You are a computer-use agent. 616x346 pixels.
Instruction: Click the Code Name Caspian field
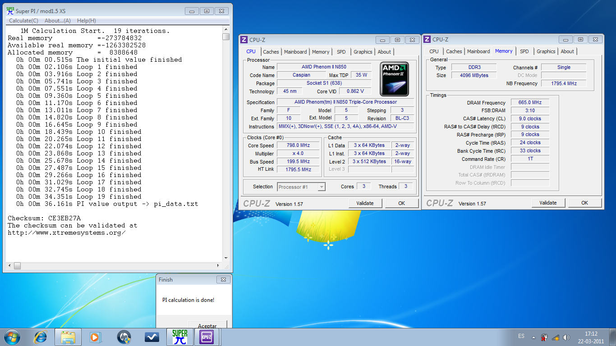click(x=301, y=75)
